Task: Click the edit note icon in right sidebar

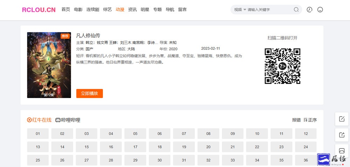Action: (342, 119)
